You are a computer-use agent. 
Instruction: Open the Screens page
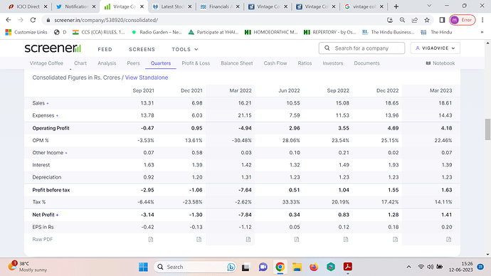click(x=142, y=50)
